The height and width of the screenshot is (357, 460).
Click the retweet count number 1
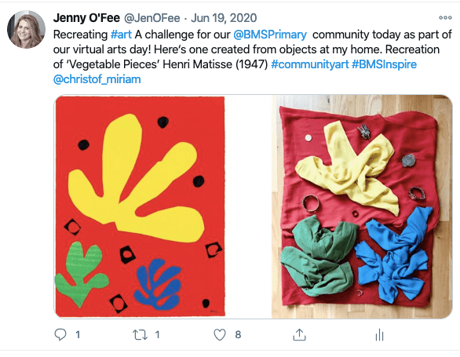click(x=157, y=335)
